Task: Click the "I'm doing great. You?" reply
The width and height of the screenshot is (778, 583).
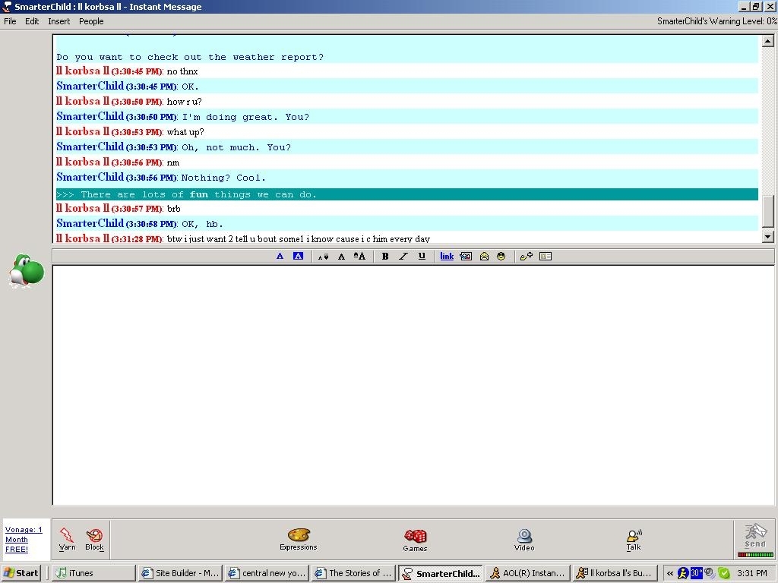Action: click(245, 117)
